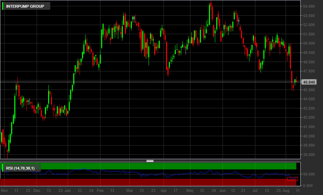The image size is (323, 195).
Task: Click the Aug label on the date axis
Action: (286, 191)
